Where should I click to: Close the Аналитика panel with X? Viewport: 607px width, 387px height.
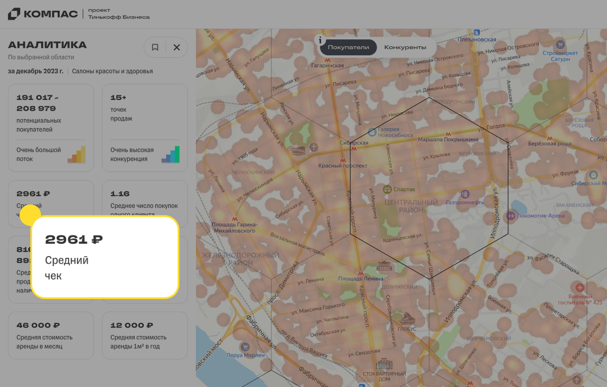point(177,47)
